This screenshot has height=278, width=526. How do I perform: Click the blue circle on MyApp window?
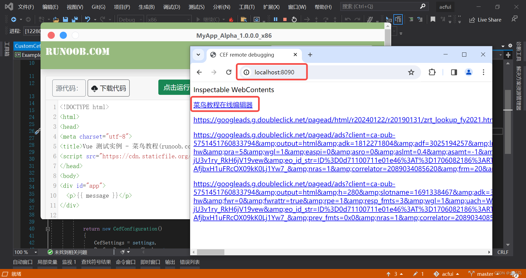point(63,35)
